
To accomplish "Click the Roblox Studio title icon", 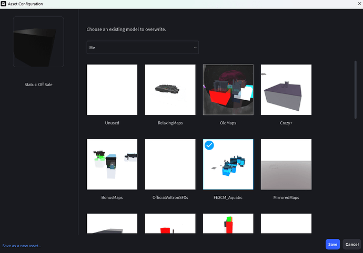I will (4, 4).
